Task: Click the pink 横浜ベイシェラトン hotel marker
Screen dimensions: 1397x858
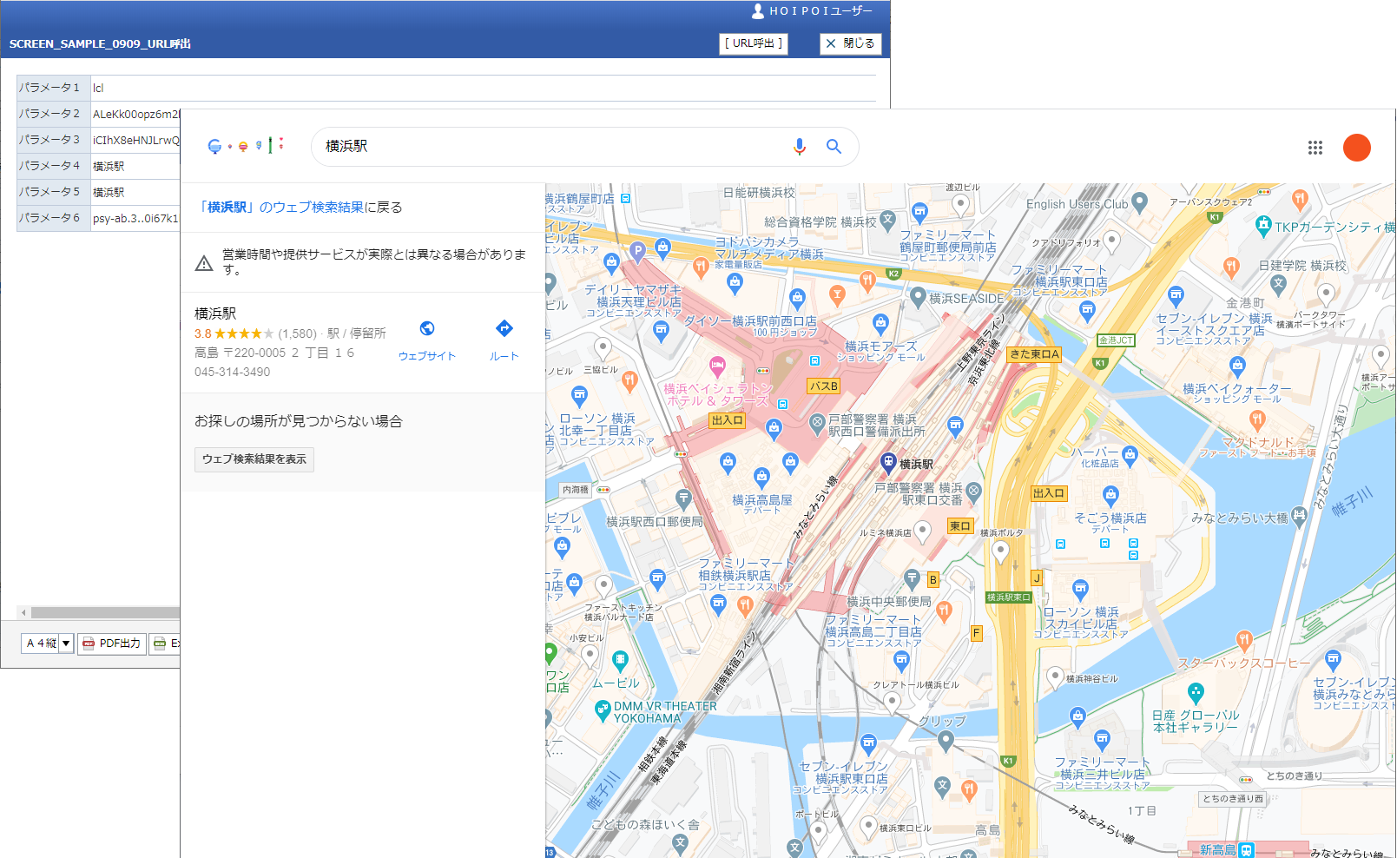Action: (717, 366)
